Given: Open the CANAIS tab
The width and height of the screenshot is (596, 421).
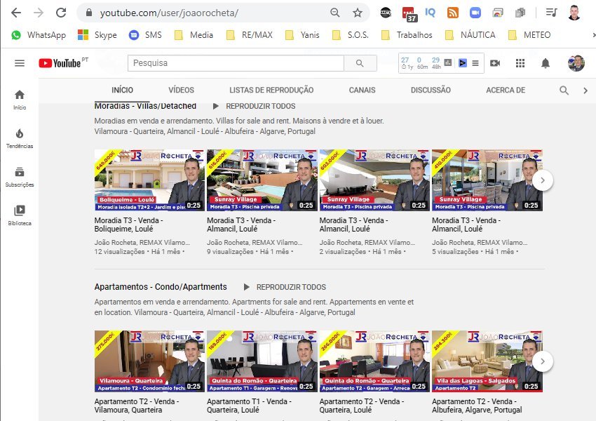Looking at the screenshot, I should tap(363, 90).
